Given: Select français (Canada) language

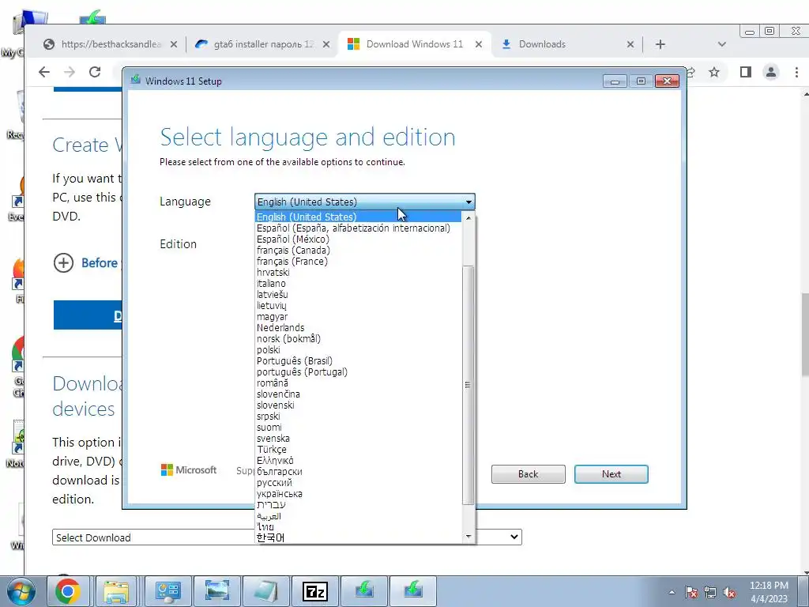Looking at the screenshot, I should coord(358,251).
